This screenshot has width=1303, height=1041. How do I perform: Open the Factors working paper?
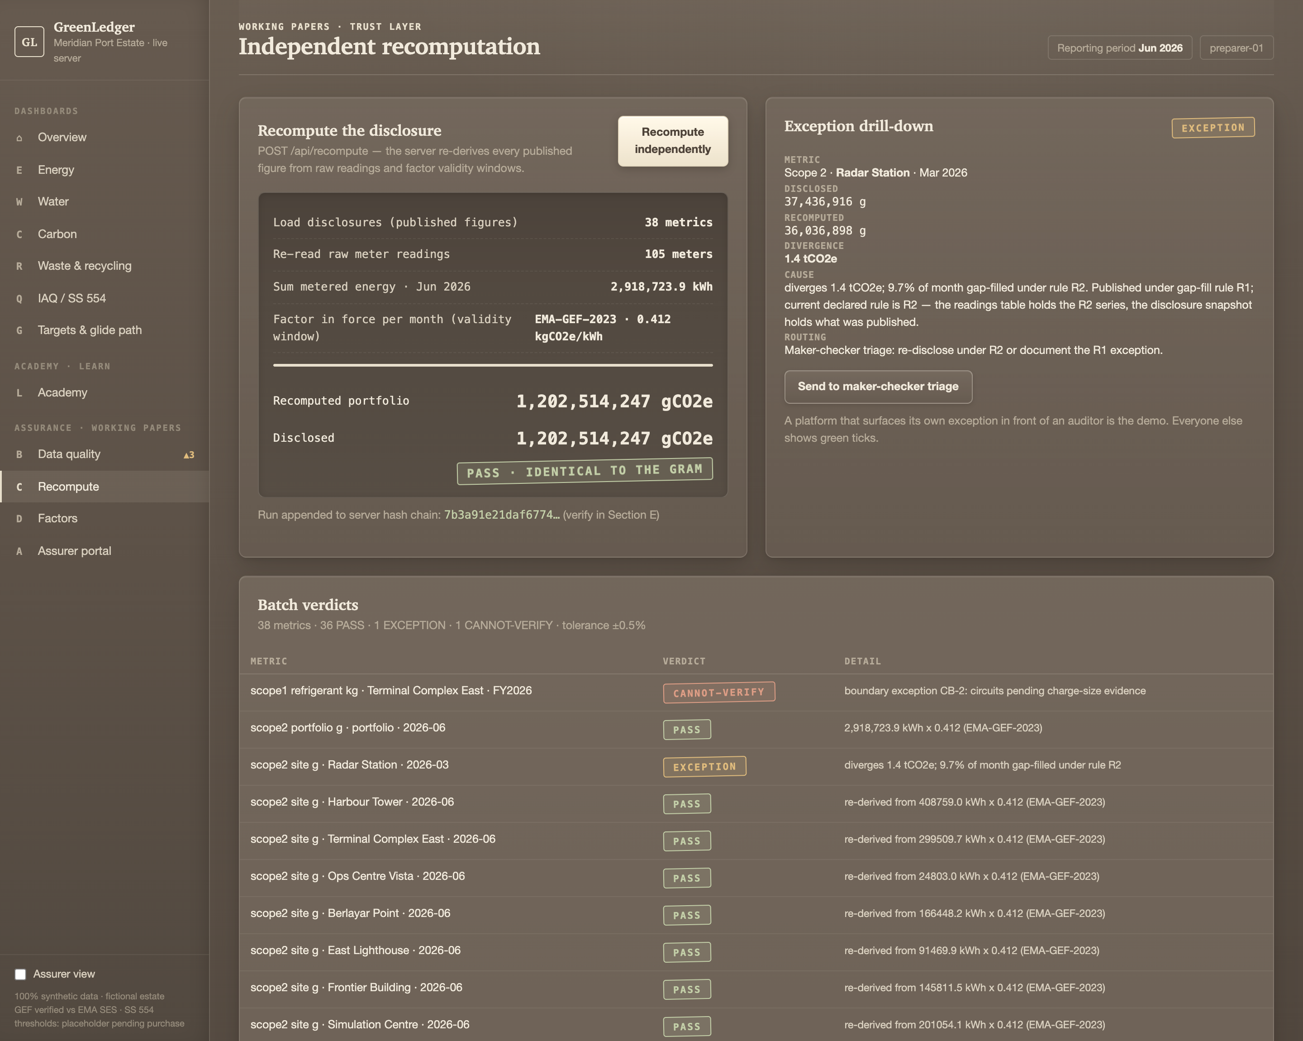coord(105,518)
